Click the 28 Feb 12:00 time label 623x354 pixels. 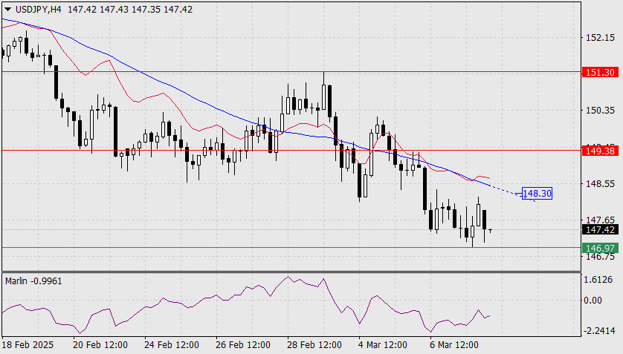click(x=314, y=345)
